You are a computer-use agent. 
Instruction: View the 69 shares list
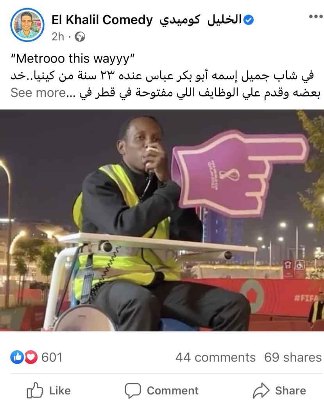pyautogui.click(x=293, y=357)
